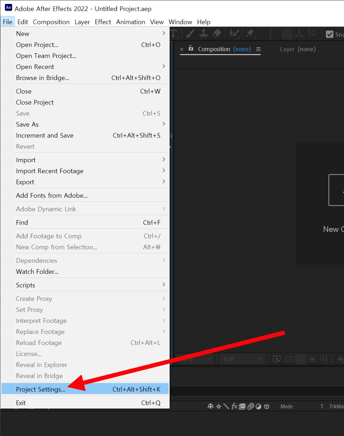Viewport: 344px width, 436px height.
Task: Open the Animation menu
Action: click(131, 22)
